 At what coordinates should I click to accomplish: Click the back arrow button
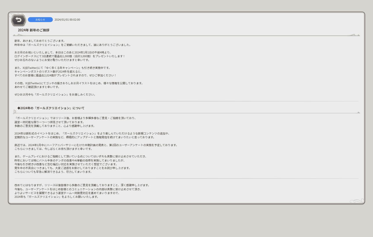[19, 20]
